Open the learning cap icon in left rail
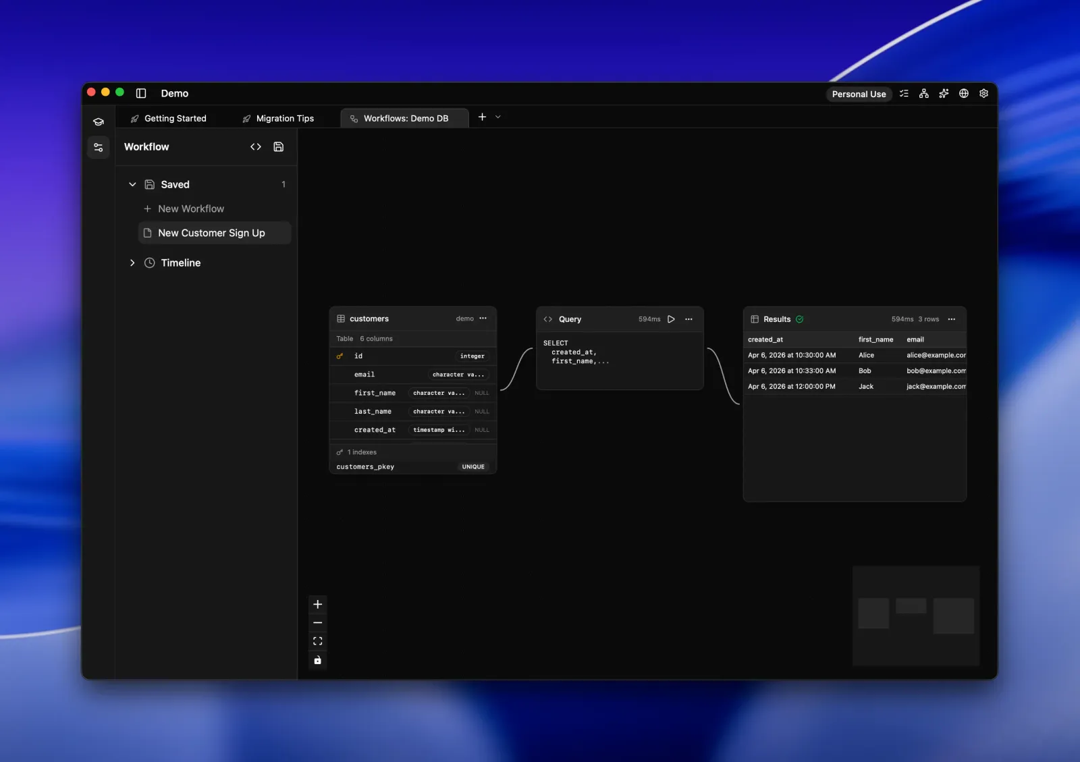The image size is (1080, 762). click(99, 122)
